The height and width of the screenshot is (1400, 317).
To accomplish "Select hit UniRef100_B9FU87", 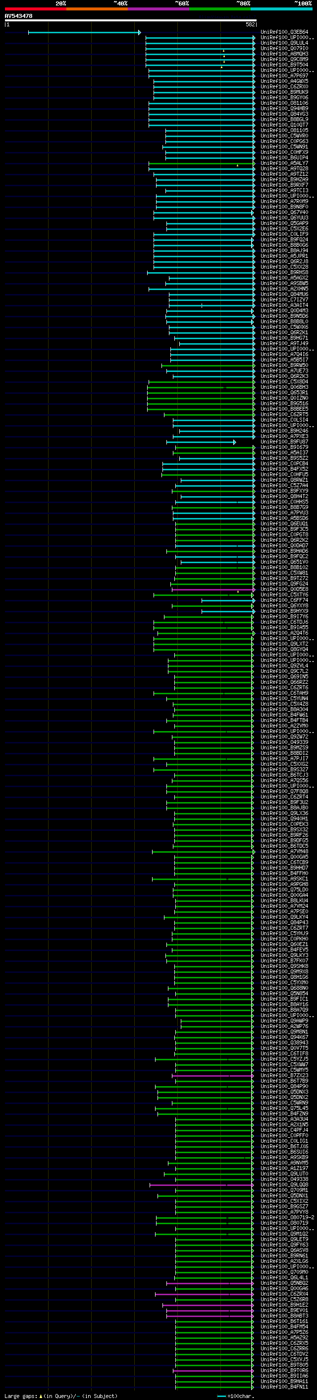I will click(x=284, y=442).
